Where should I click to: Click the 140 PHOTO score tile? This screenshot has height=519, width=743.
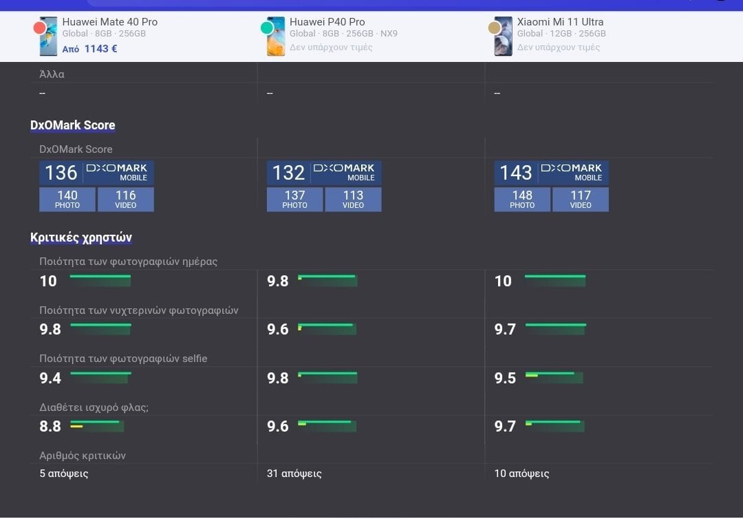pos(67,199)
